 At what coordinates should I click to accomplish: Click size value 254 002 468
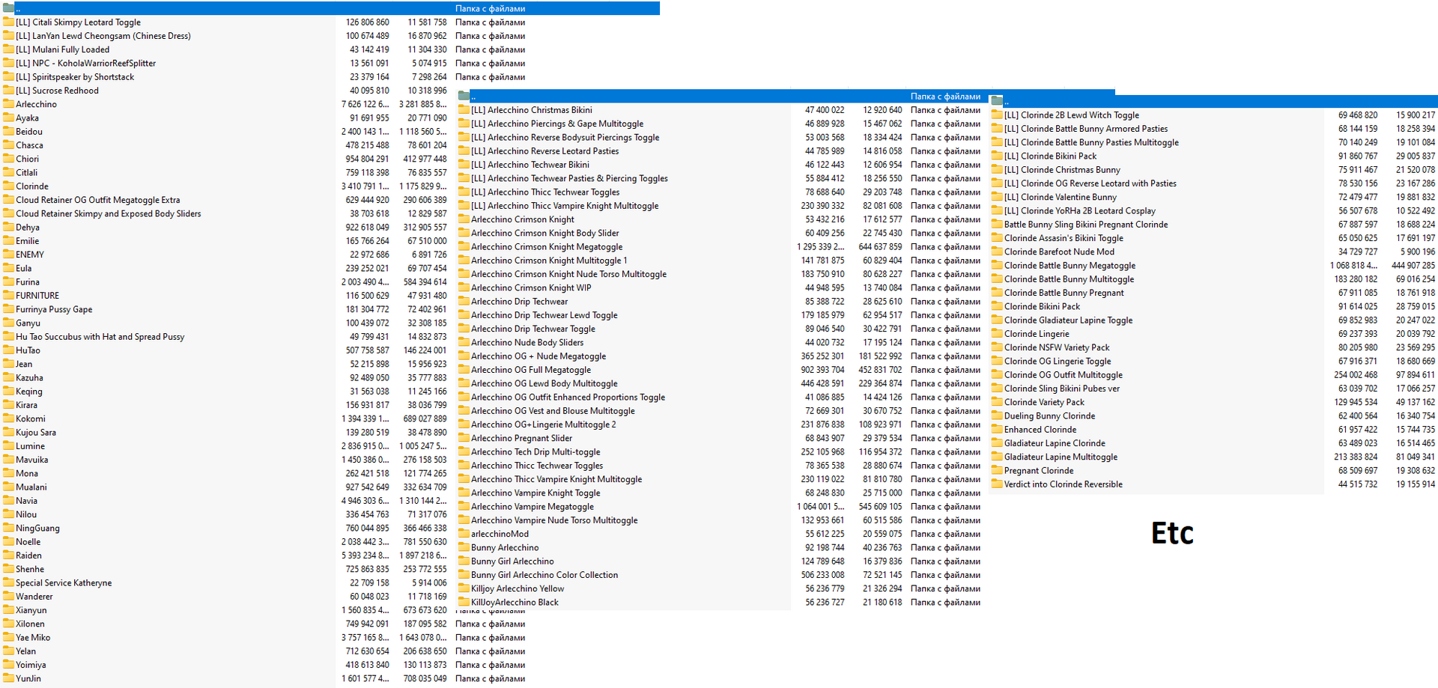[x=1356, y=374]
